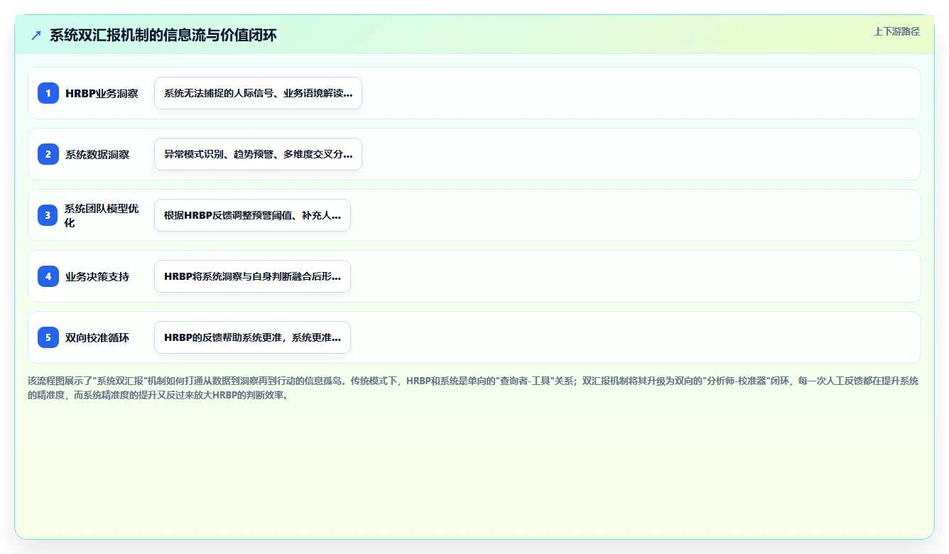Click the step 1 number badge
Screen dimensions: 949x554
tap(48, 93)
